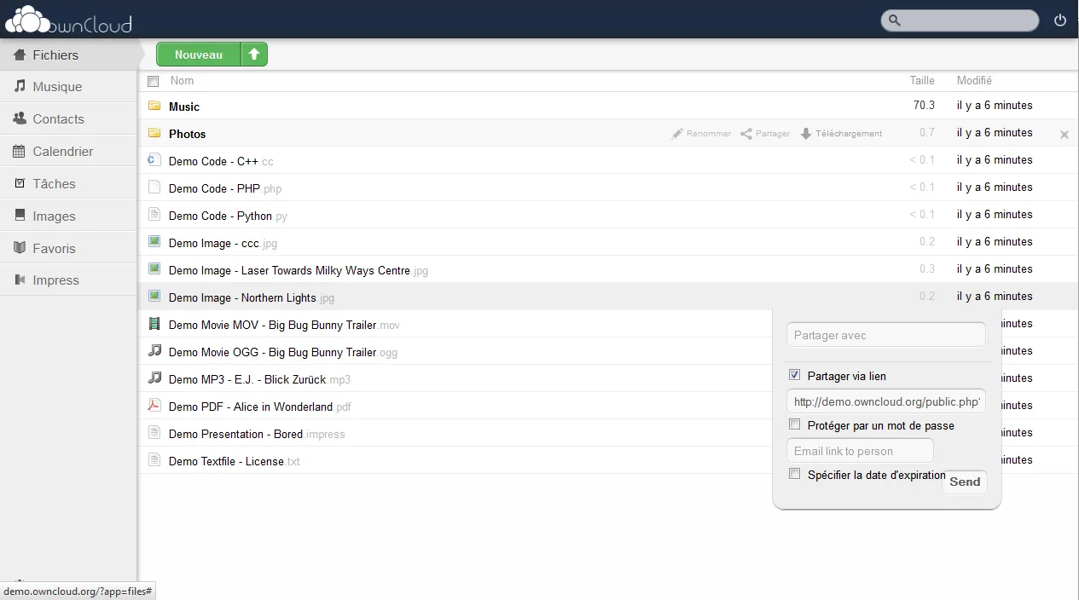Sort by the Nom column header
The height and width of the screenshot is (600, 1079).
coord(182,81)
